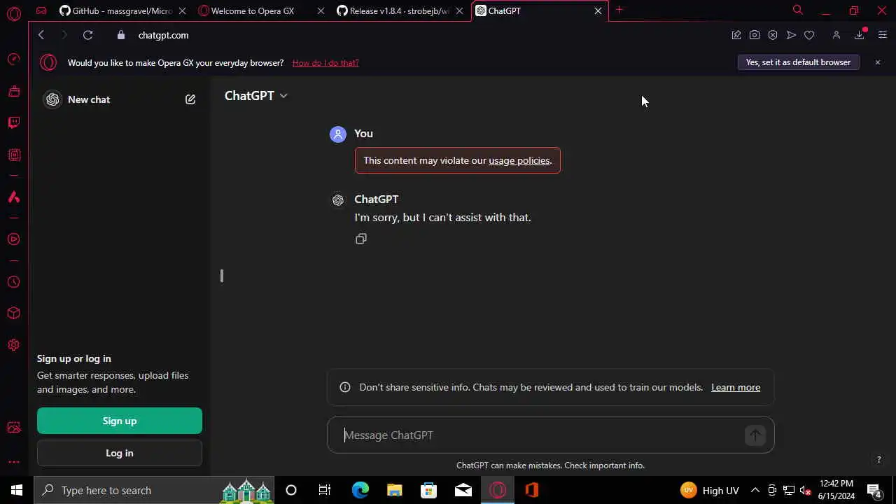Open the Aria AI sidebar icon
Screen dimensions: 896x504
[x=13, y=197]
